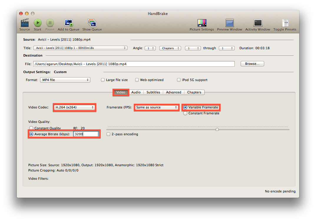This screenshot has height=221, width=316.
Task: Click the gray zoom window button
Action: point(33,14)
